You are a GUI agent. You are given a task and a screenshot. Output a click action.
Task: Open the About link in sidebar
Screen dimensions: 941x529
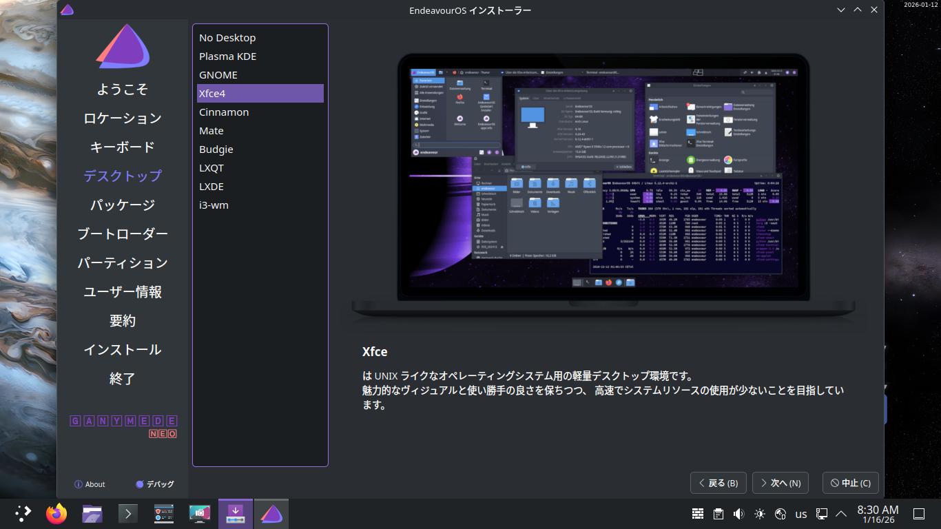(90, 484)
